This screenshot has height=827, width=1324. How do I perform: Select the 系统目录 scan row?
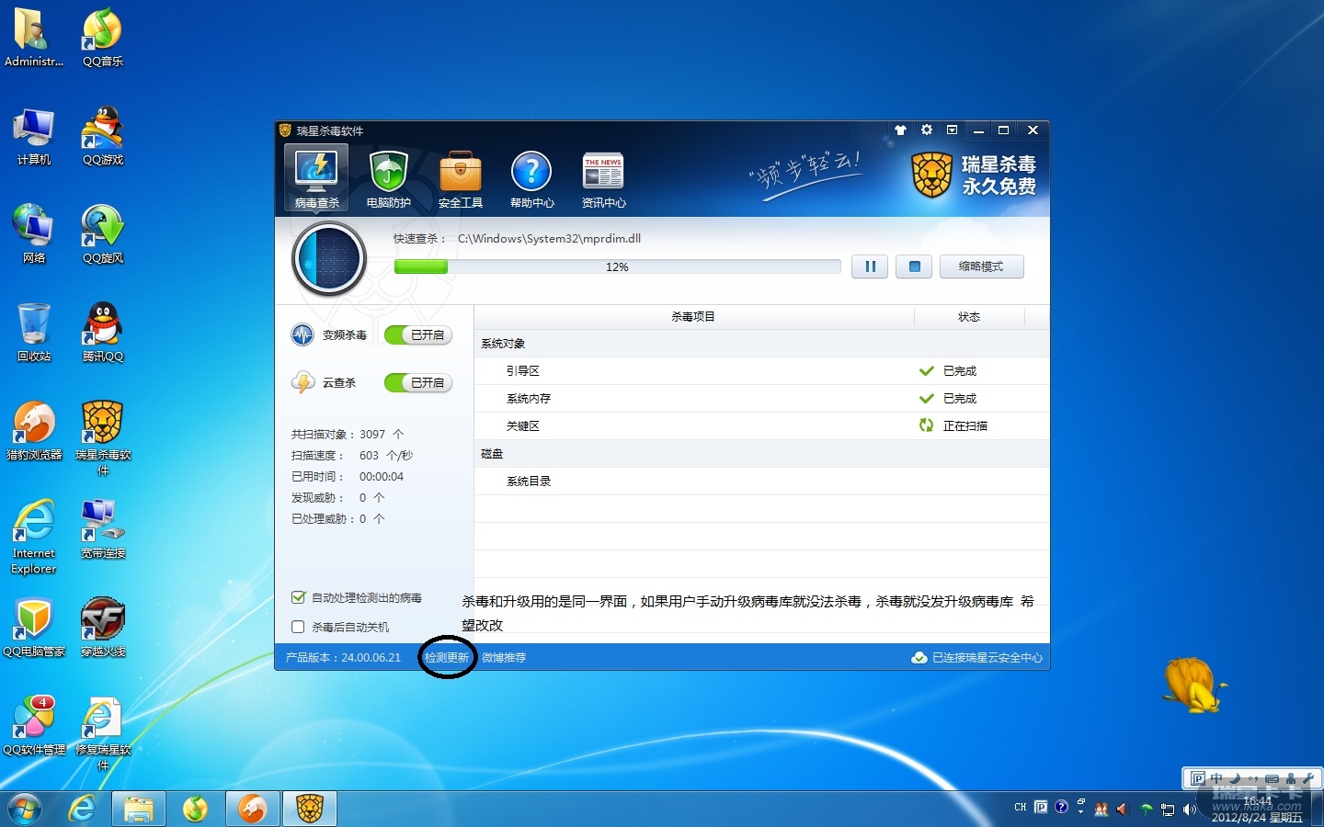click(x=761, y=481)
